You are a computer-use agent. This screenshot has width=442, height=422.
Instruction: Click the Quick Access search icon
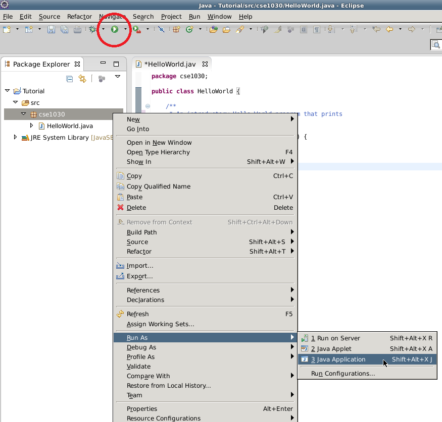click(x=436, y=45)
